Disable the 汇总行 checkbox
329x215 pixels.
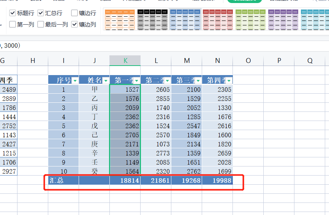coord(41,13)
